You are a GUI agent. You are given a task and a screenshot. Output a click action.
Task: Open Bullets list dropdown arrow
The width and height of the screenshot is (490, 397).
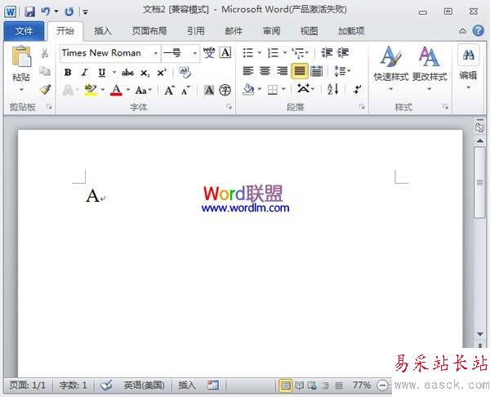[260, 53]
